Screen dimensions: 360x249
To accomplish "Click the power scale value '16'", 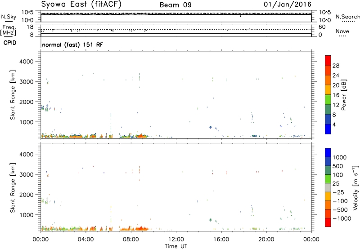I will (336, 95).
